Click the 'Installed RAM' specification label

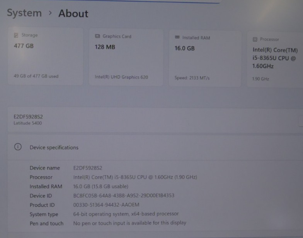pos(46,186)
